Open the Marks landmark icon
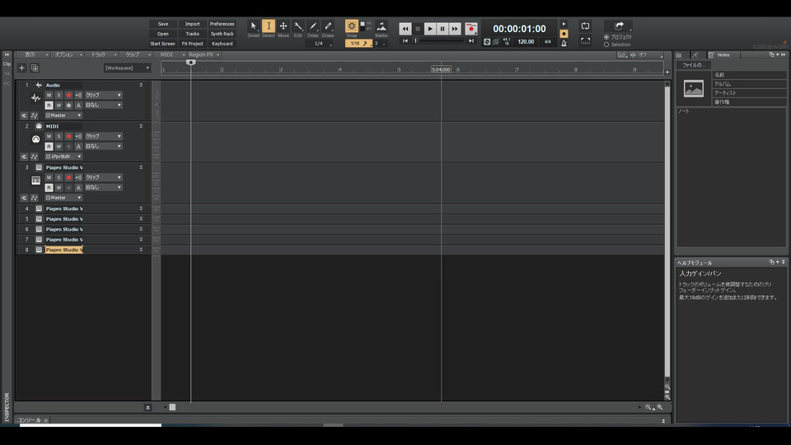Screen dimensions: 791x445 click(x=381, y=26)
